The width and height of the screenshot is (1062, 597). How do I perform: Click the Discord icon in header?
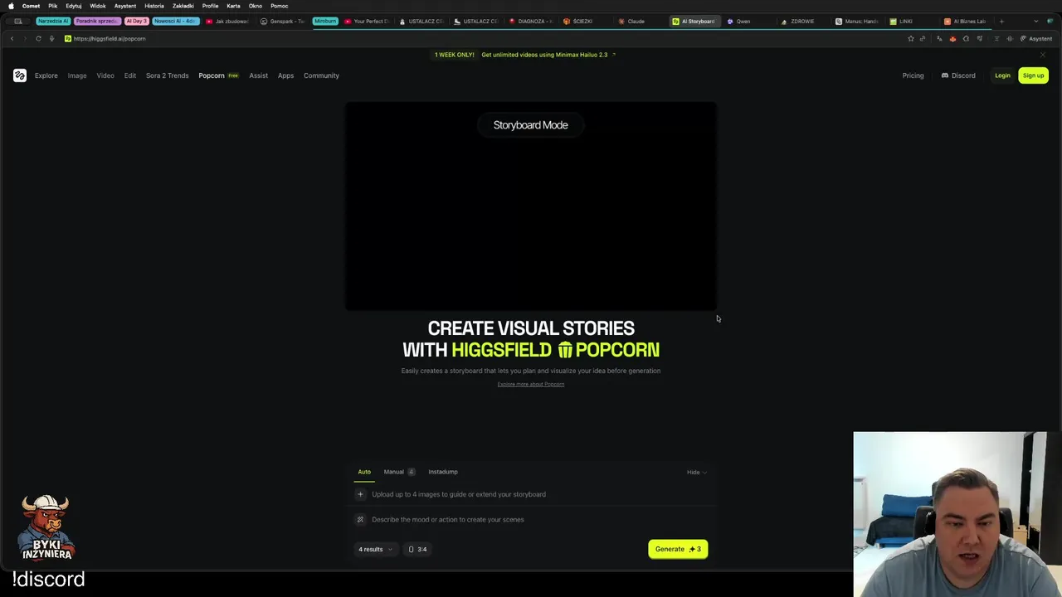click(x=945, y=75)
